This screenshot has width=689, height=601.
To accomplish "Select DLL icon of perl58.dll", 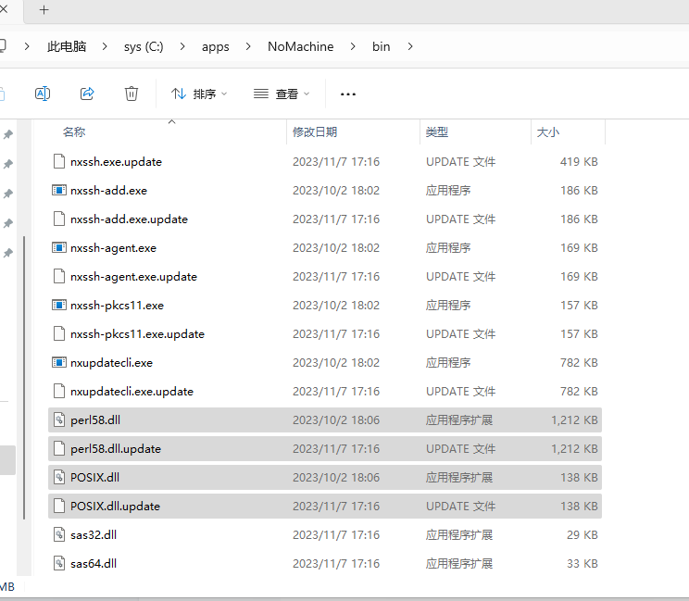I will click(x=59, y=420).
